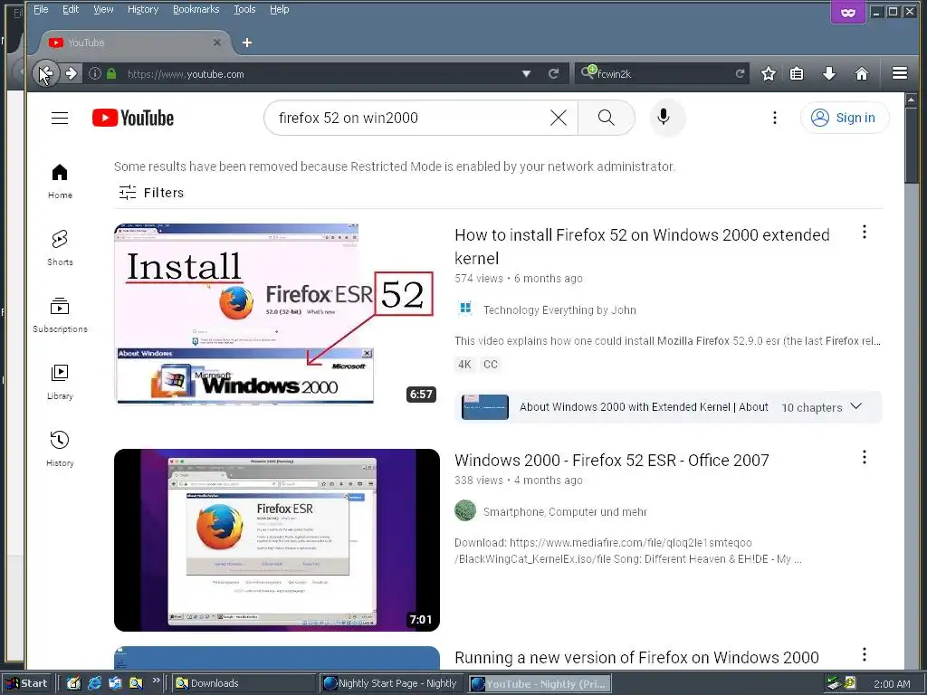Viewport: 927px width, 695px height.
Task: Click the Sign in button
Action: click(x=845, y=118)
